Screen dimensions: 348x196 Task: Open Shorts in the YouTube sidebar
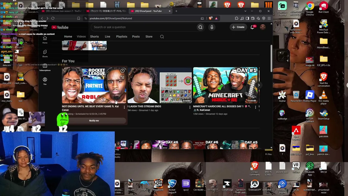[x=45, y=53]
